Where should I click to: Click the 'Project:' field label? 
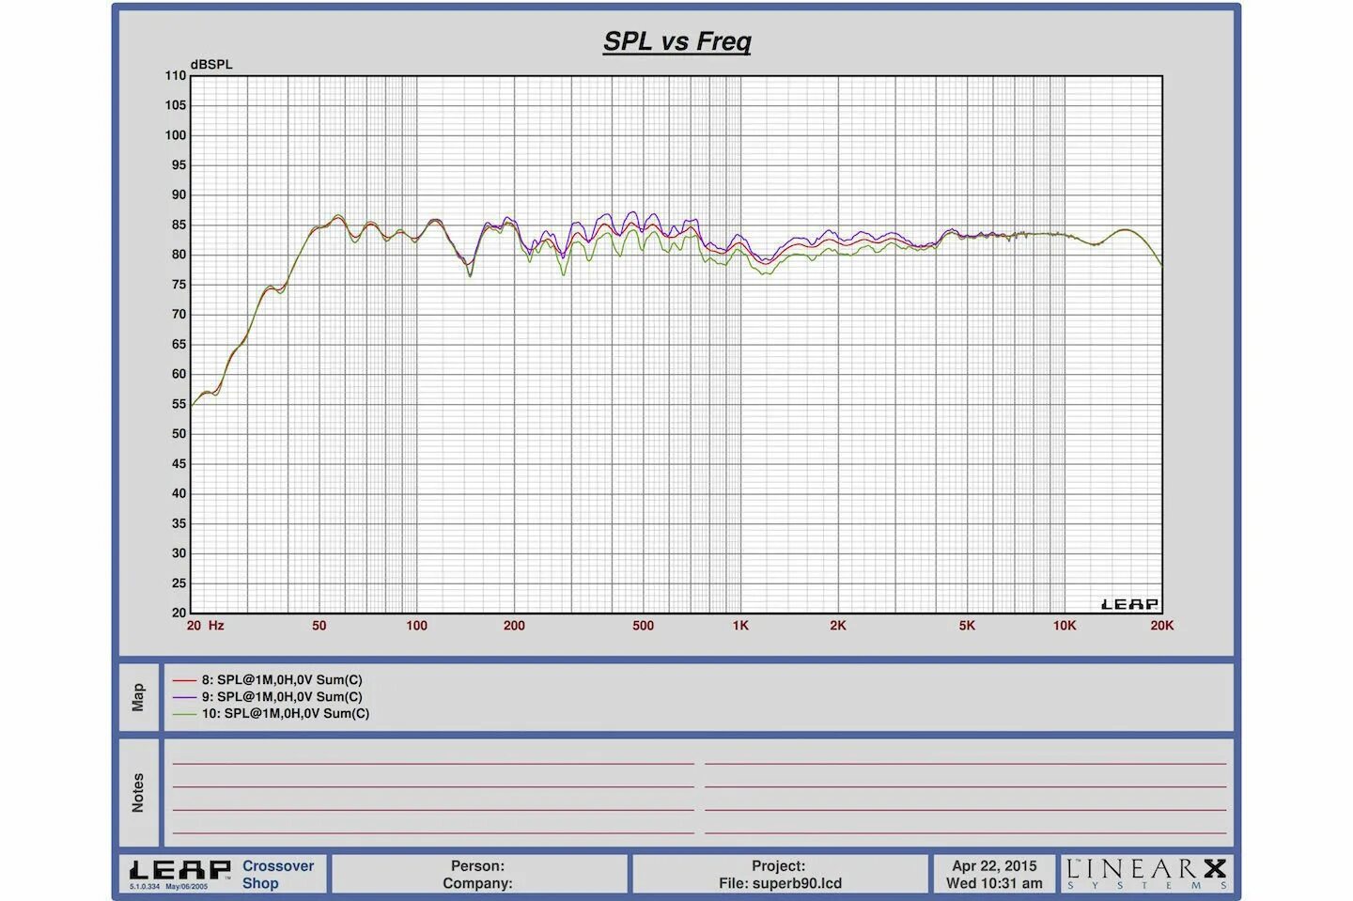tap(778, 865)
